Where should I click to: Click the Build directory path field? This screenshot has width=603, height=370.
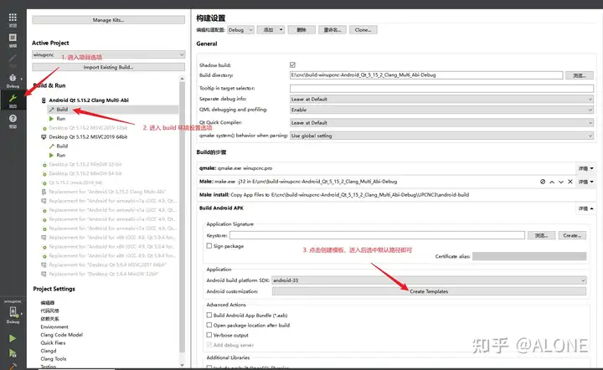(x=426, y=75)
